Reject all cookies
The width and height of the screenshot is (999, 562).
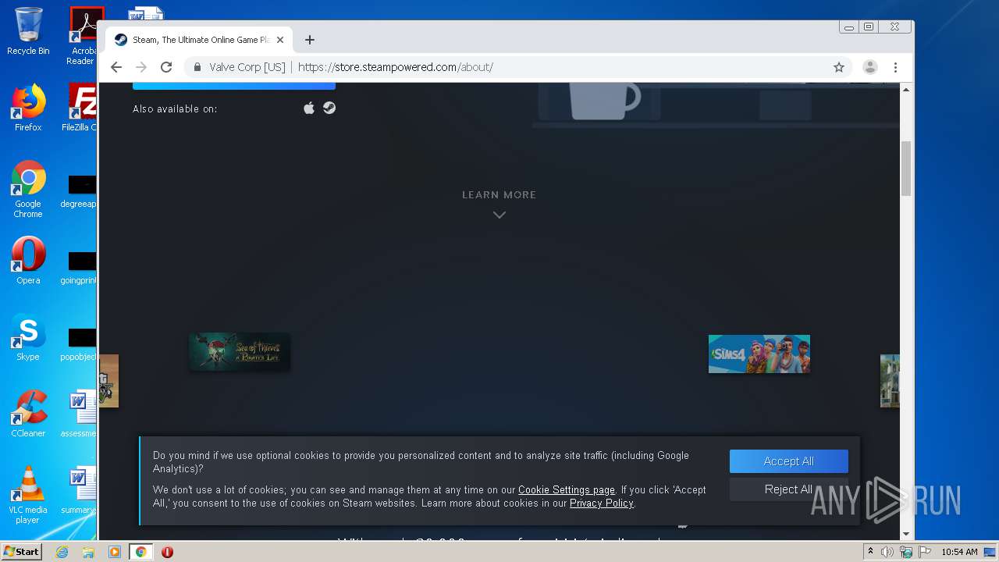click(x=789, y=489)
